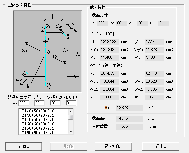Screen dimensions: 189x153
Task: Click the 退出E exit button
Action: point(161,146)
